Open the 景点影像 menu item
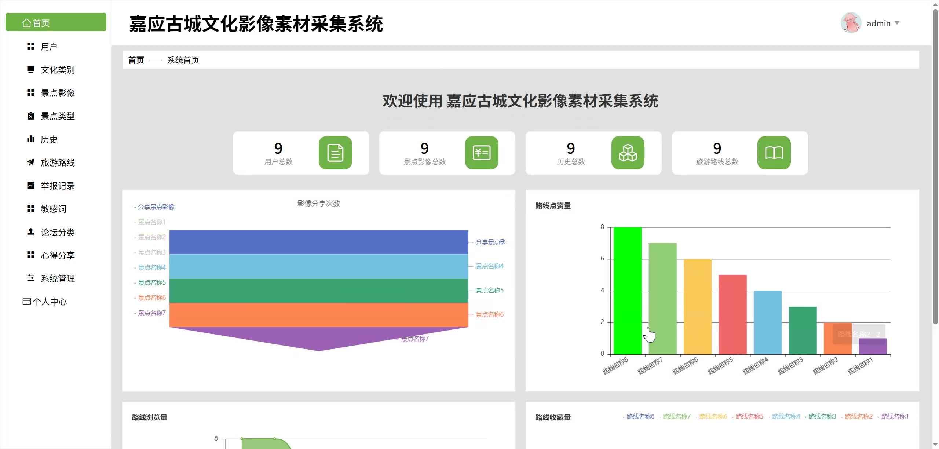Viewport: 939px width, 449px height. (58, 93)
